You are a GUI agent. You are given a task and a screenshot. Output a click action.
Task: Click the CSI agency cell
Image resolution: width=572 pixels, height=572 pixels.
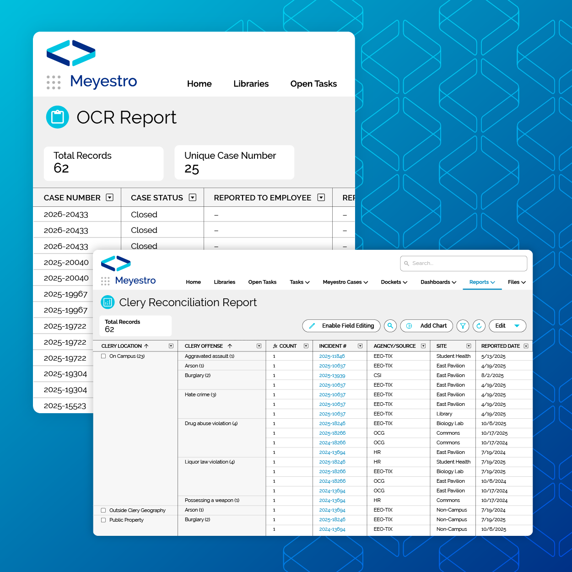[378, 375]
